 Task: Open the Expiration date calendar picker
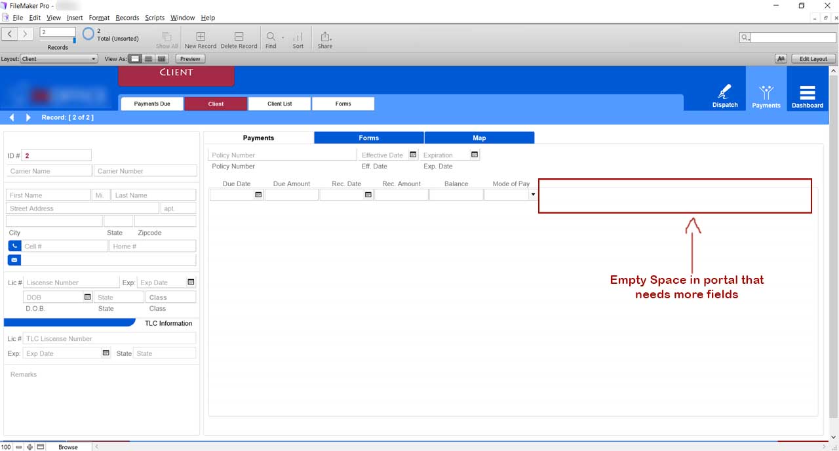click(475, 155)
